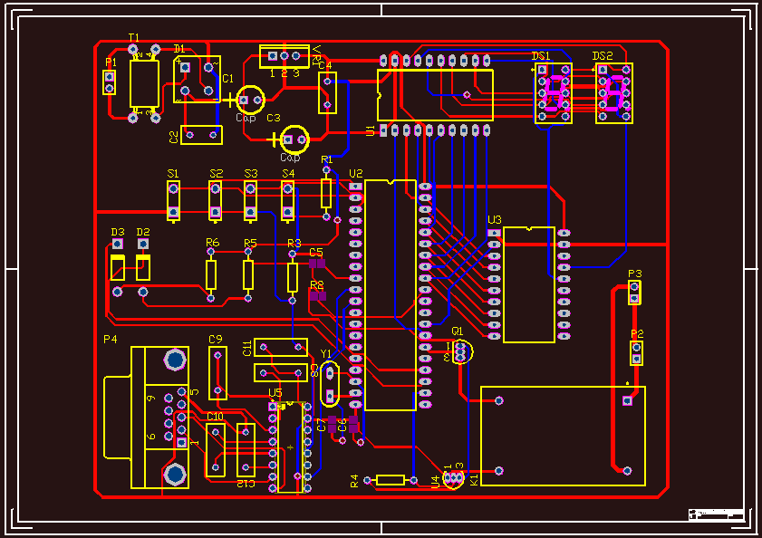Click the 'U5' designator text
This screenshot has height=538, width=762.
[x=275, y=393]
